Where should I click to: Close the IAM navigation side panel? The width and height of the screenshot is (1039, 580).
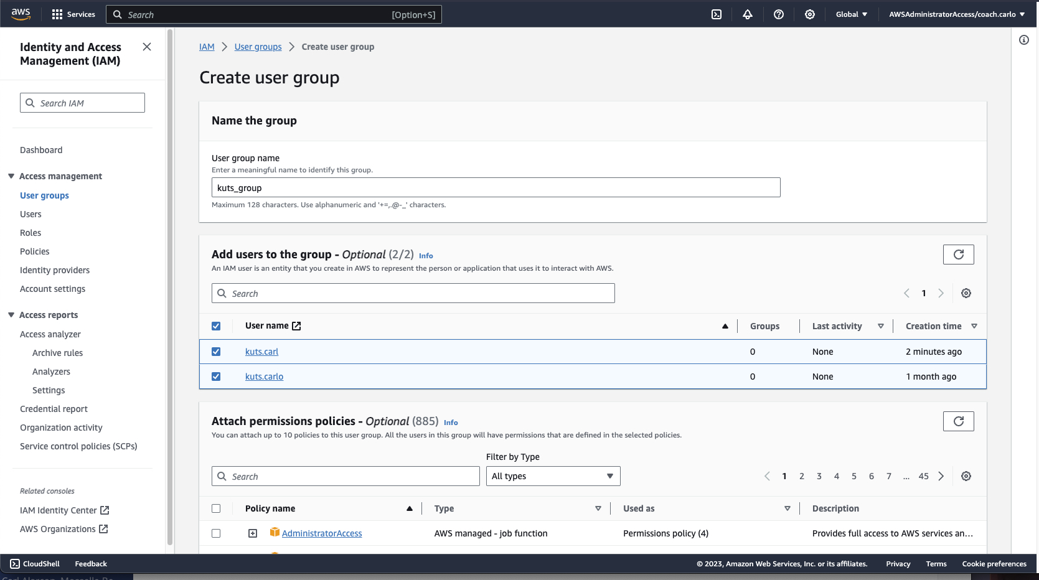(147, 47)
